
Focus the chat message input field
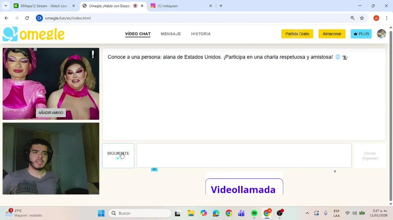[244, 156]
